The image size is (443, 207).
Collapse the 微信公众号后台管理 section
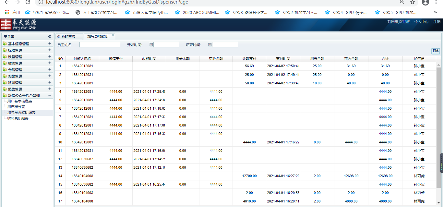[50, 95]
